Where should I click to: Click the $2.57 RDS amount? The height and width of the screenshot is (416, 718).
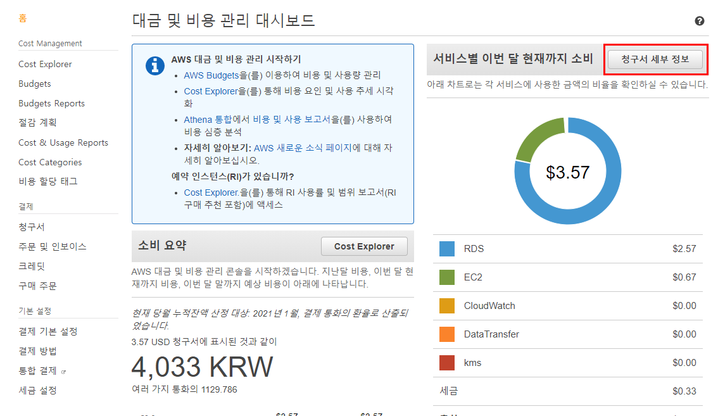(x=684, y=249)
